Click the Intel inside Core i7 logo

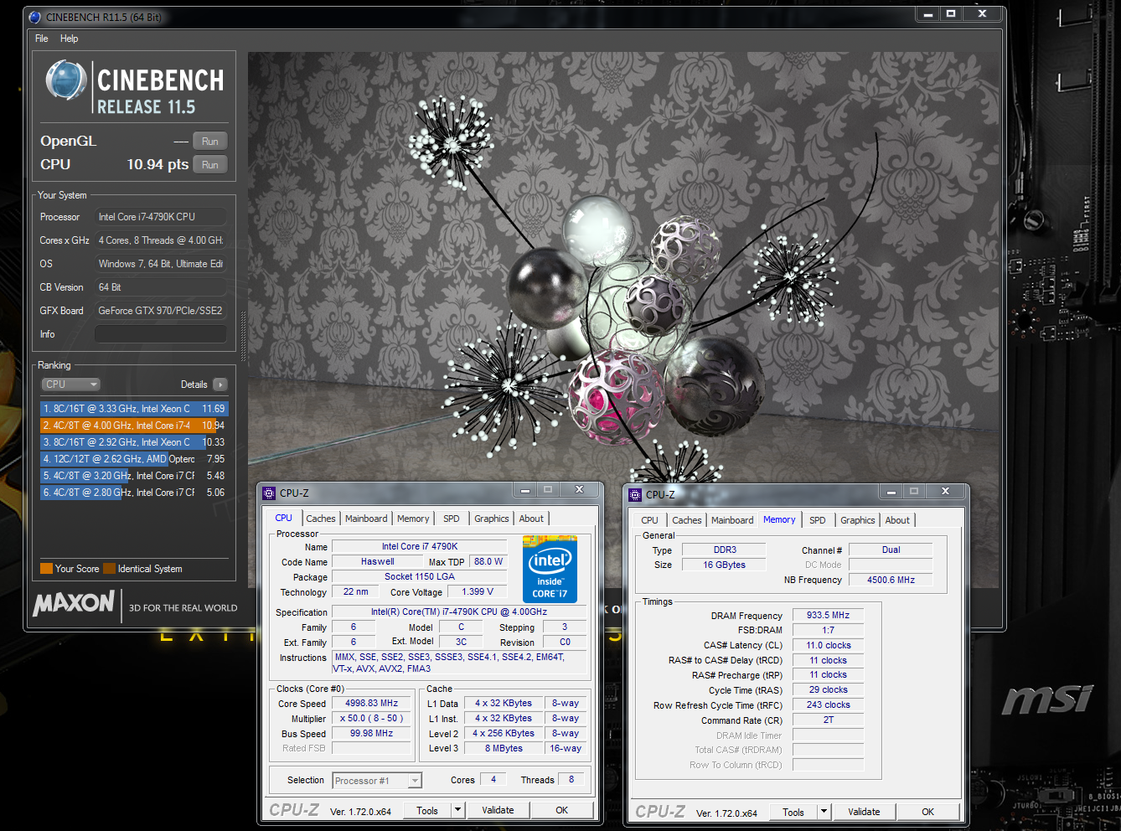[x=550, y=569]
